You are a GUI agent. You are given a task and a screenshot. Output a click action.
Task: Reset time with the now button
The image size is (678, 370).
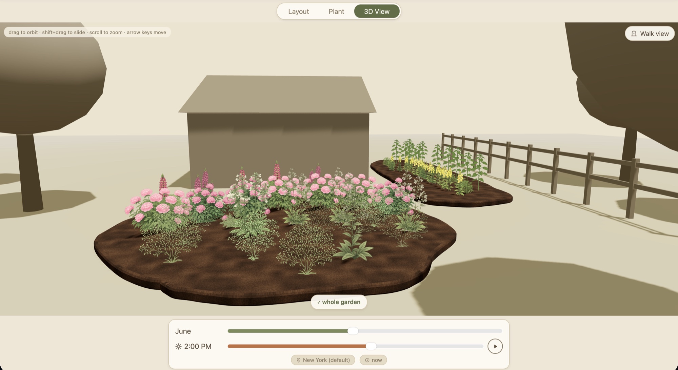(x=373, y=360)
